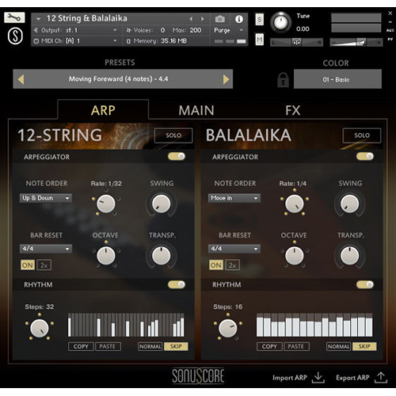Open 12-String Note Order dropdown Up & Down
396x396 pixels.
point(46,198)
